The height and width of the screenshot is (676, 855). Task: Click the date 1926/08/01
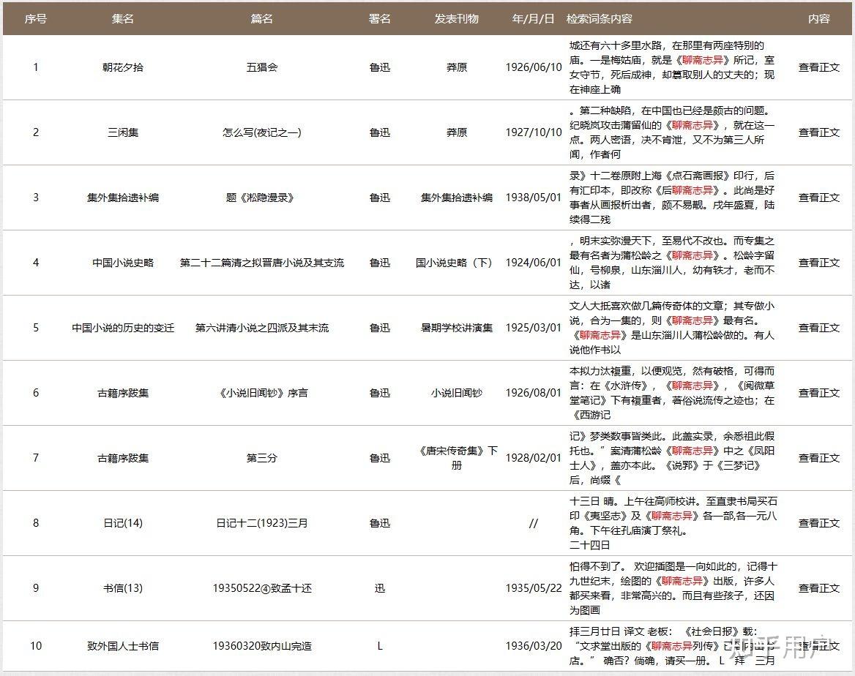click(x=534, y=393)
